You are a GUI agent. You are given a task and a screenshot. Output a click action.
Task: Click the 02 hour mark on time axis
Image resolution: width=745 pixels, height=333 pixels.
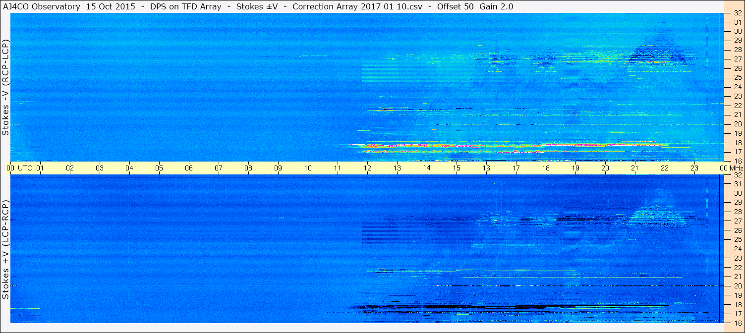click(70, 168)
